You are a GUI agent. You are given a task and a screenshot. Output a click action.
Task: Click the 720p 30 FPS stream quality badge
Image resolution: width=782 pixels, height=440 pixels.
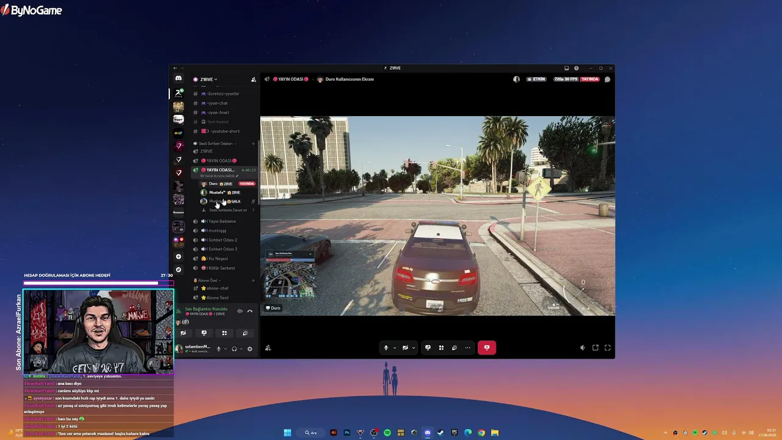coord(565,79)
